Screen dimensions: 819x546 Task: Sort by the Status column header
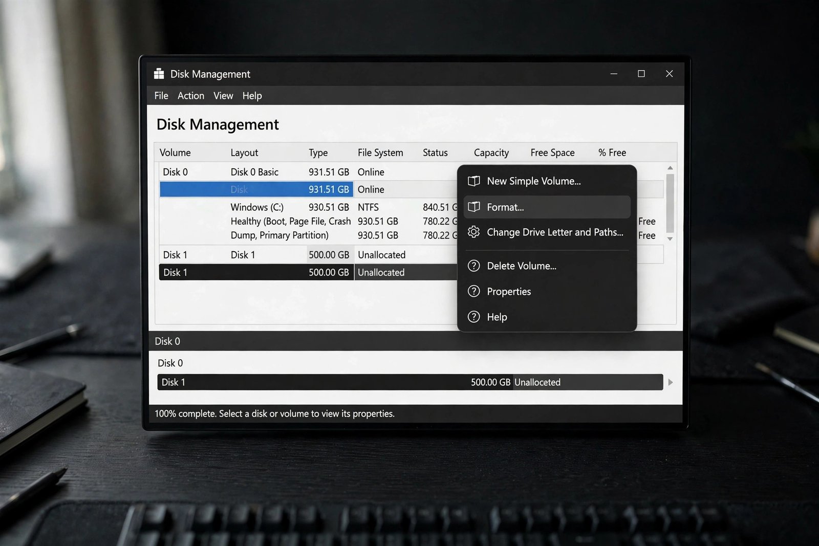pos(435,152)
